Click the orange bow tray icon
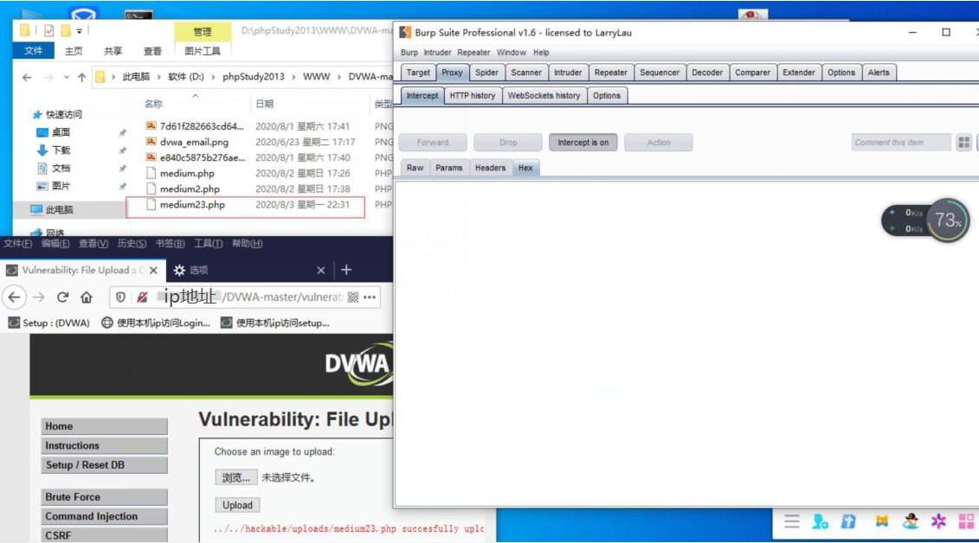979x543 pixels. pos(881,521)
